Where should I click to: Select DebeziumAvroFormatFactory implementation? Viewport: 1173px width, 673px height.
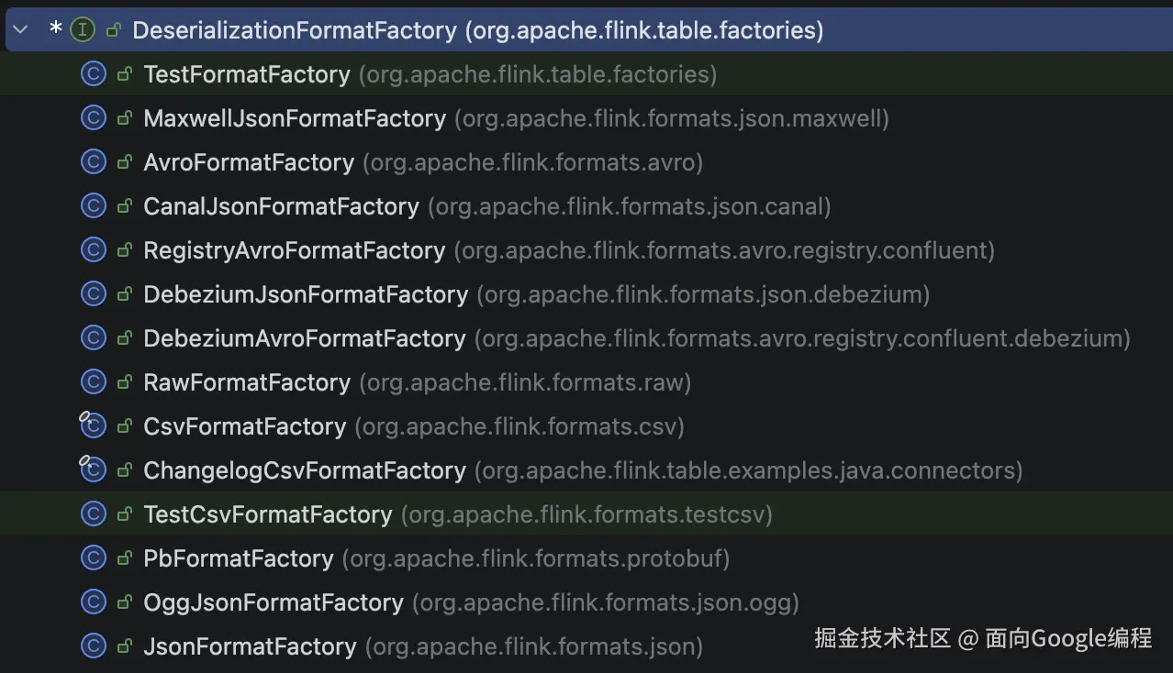point(304,337)
